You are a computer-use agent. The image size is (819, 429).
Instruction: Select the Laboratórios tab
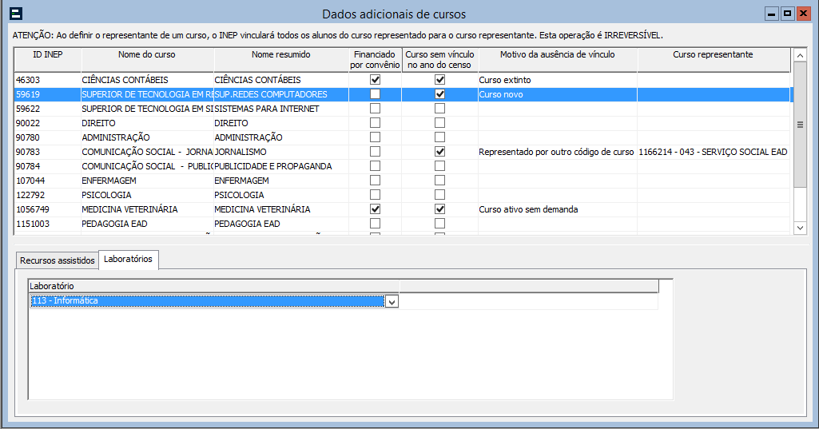(x=128, y=260)
